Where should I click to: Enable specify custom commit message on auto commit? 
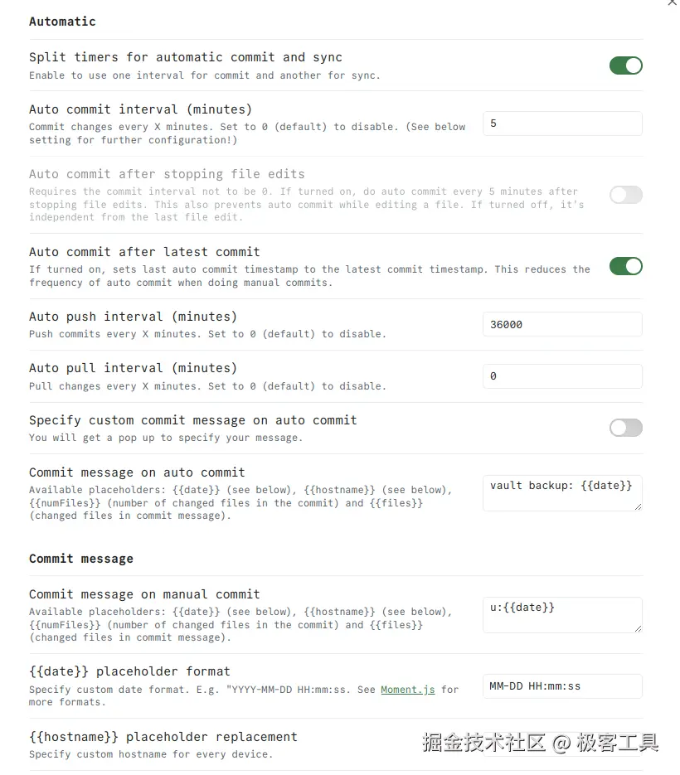tap(625, 428)
